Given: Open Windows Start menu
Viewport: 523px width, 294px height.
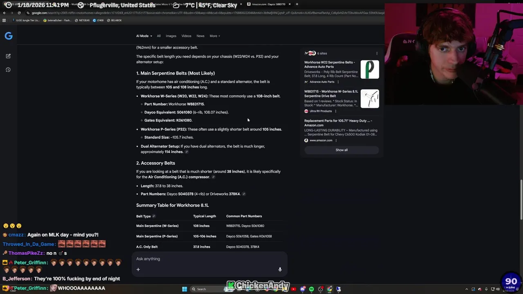Looking at the screenshot, I should 184,289.
